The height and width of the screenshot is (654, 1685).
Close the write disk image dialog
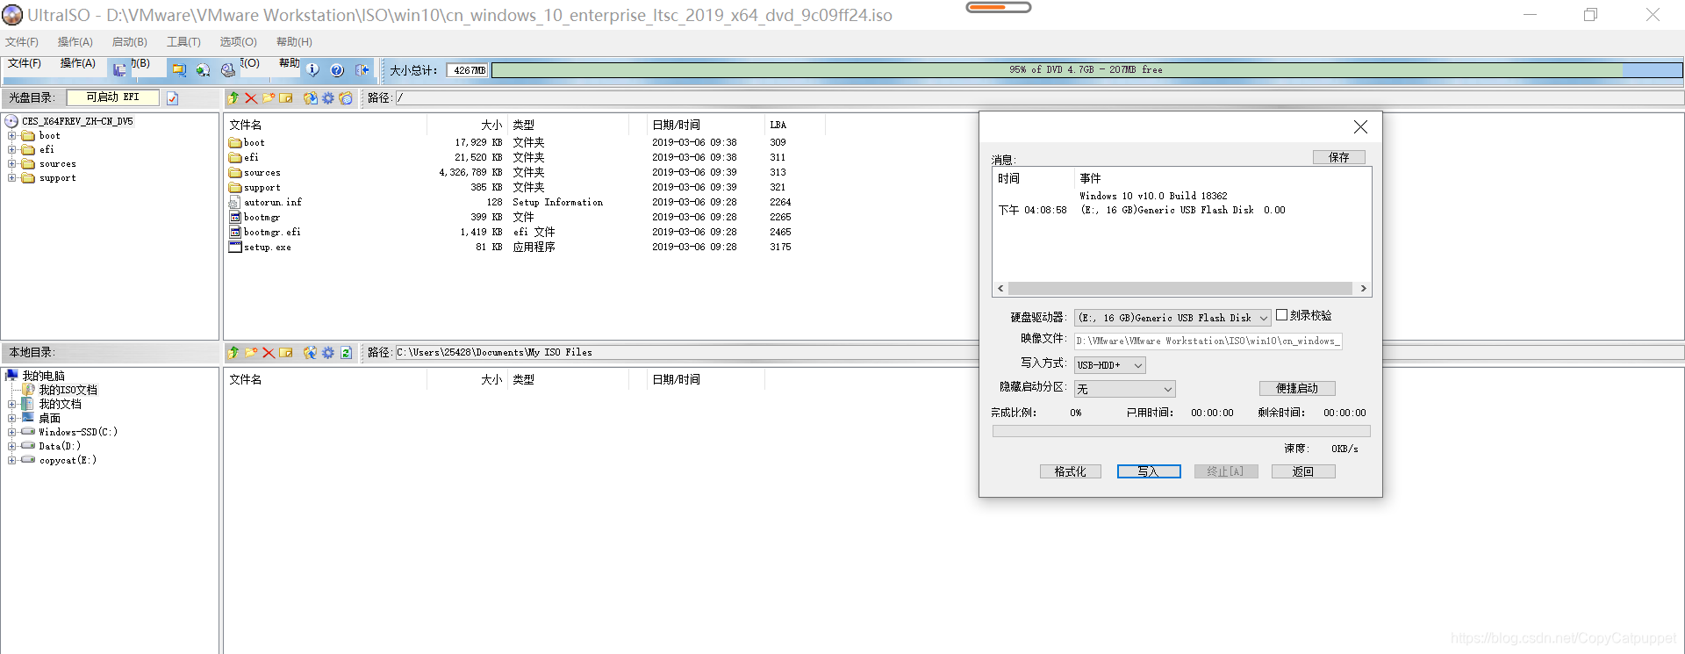pos(1360,127)
